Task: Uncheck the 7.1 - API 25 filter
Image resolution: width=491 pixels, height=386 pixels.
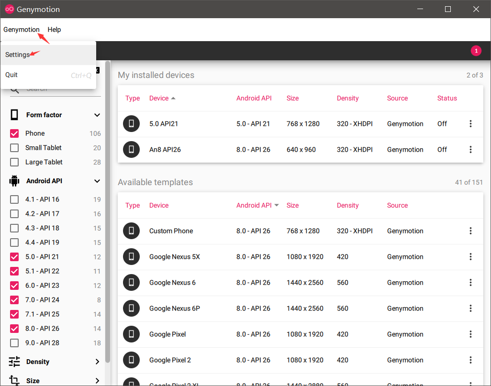Action: coord(14,314)
